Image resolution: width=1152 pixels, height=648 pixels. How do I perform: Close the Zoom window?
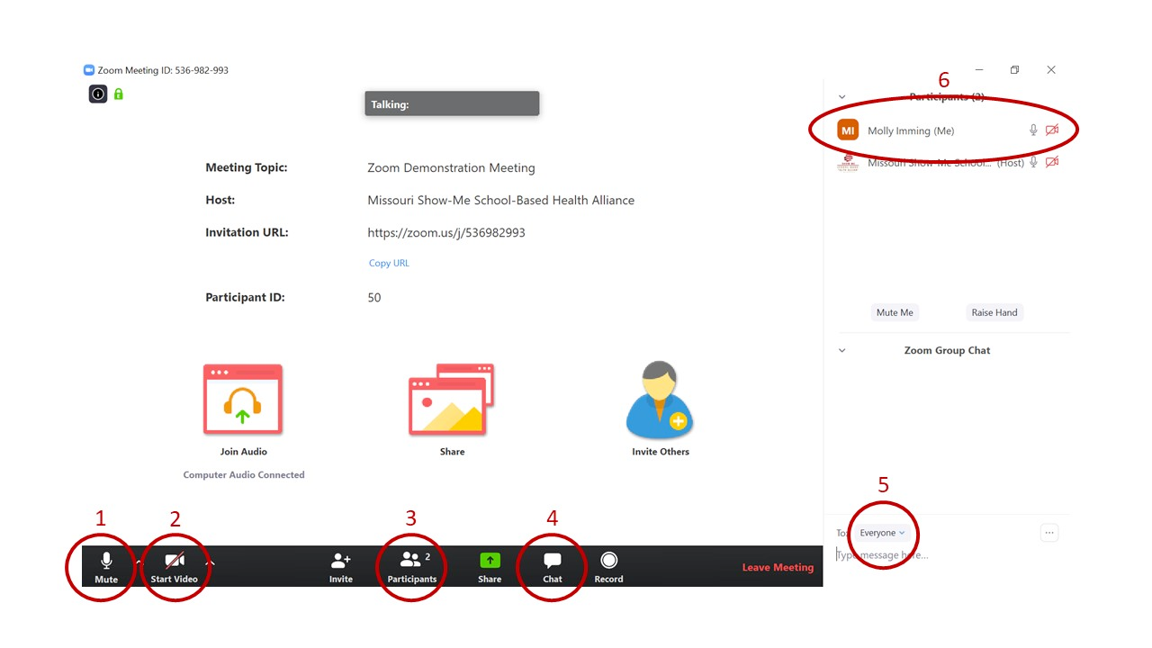(x=1051, y=69)
